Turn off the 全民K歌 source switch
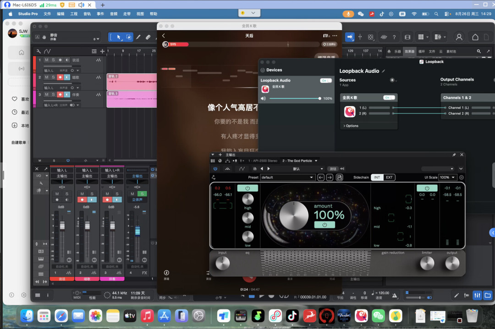This screenshot has width=495, height=329. (389, 97)
